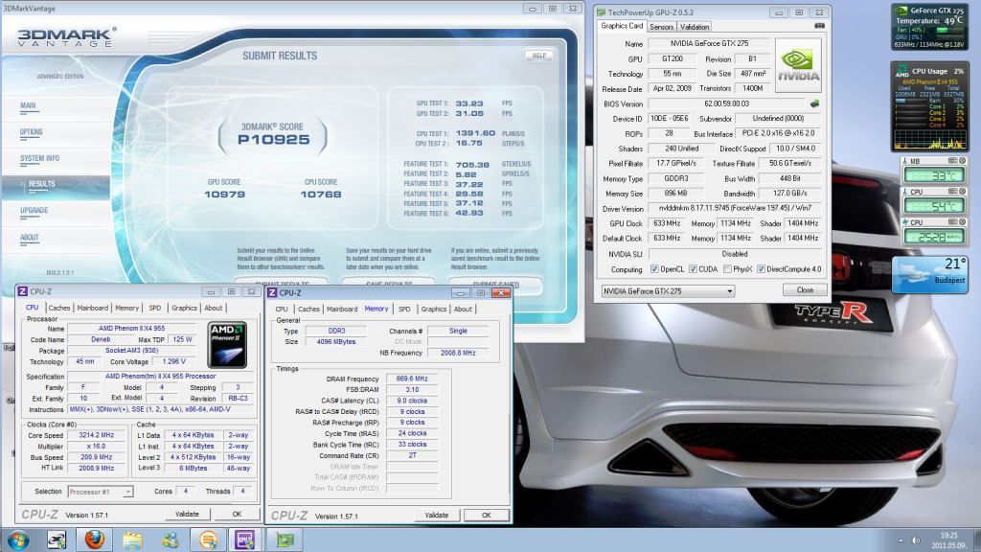The height and width of the screenshot is (552, 981).
Task: Open the Graphics tab in the CPU-Z Memory window
Action: (x=434, y=310)
